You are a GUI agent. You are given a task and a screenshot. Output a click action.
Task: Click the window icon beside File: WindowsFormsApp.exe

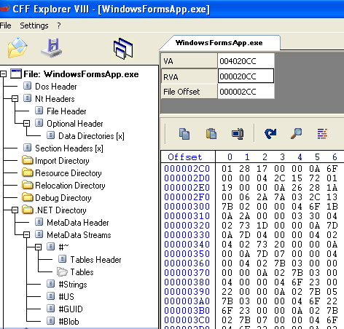pos(16,74)
